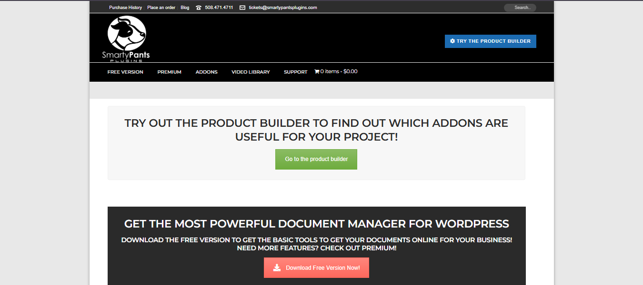Image resolution: width=643 pixels, height=285 pixels.
Task: Open the Video Library menu item
Action: tap(251, 72)
